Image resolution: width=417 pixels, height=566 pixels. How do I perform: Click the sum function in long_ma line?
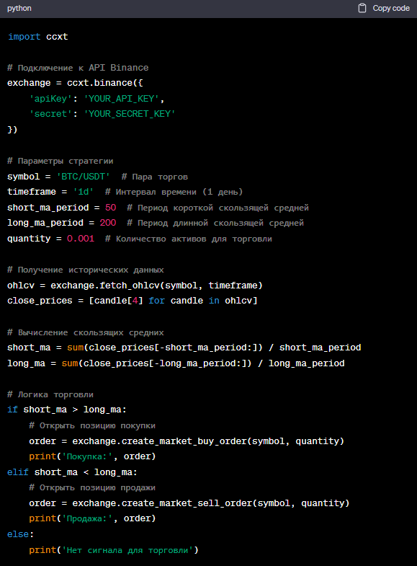70,363
